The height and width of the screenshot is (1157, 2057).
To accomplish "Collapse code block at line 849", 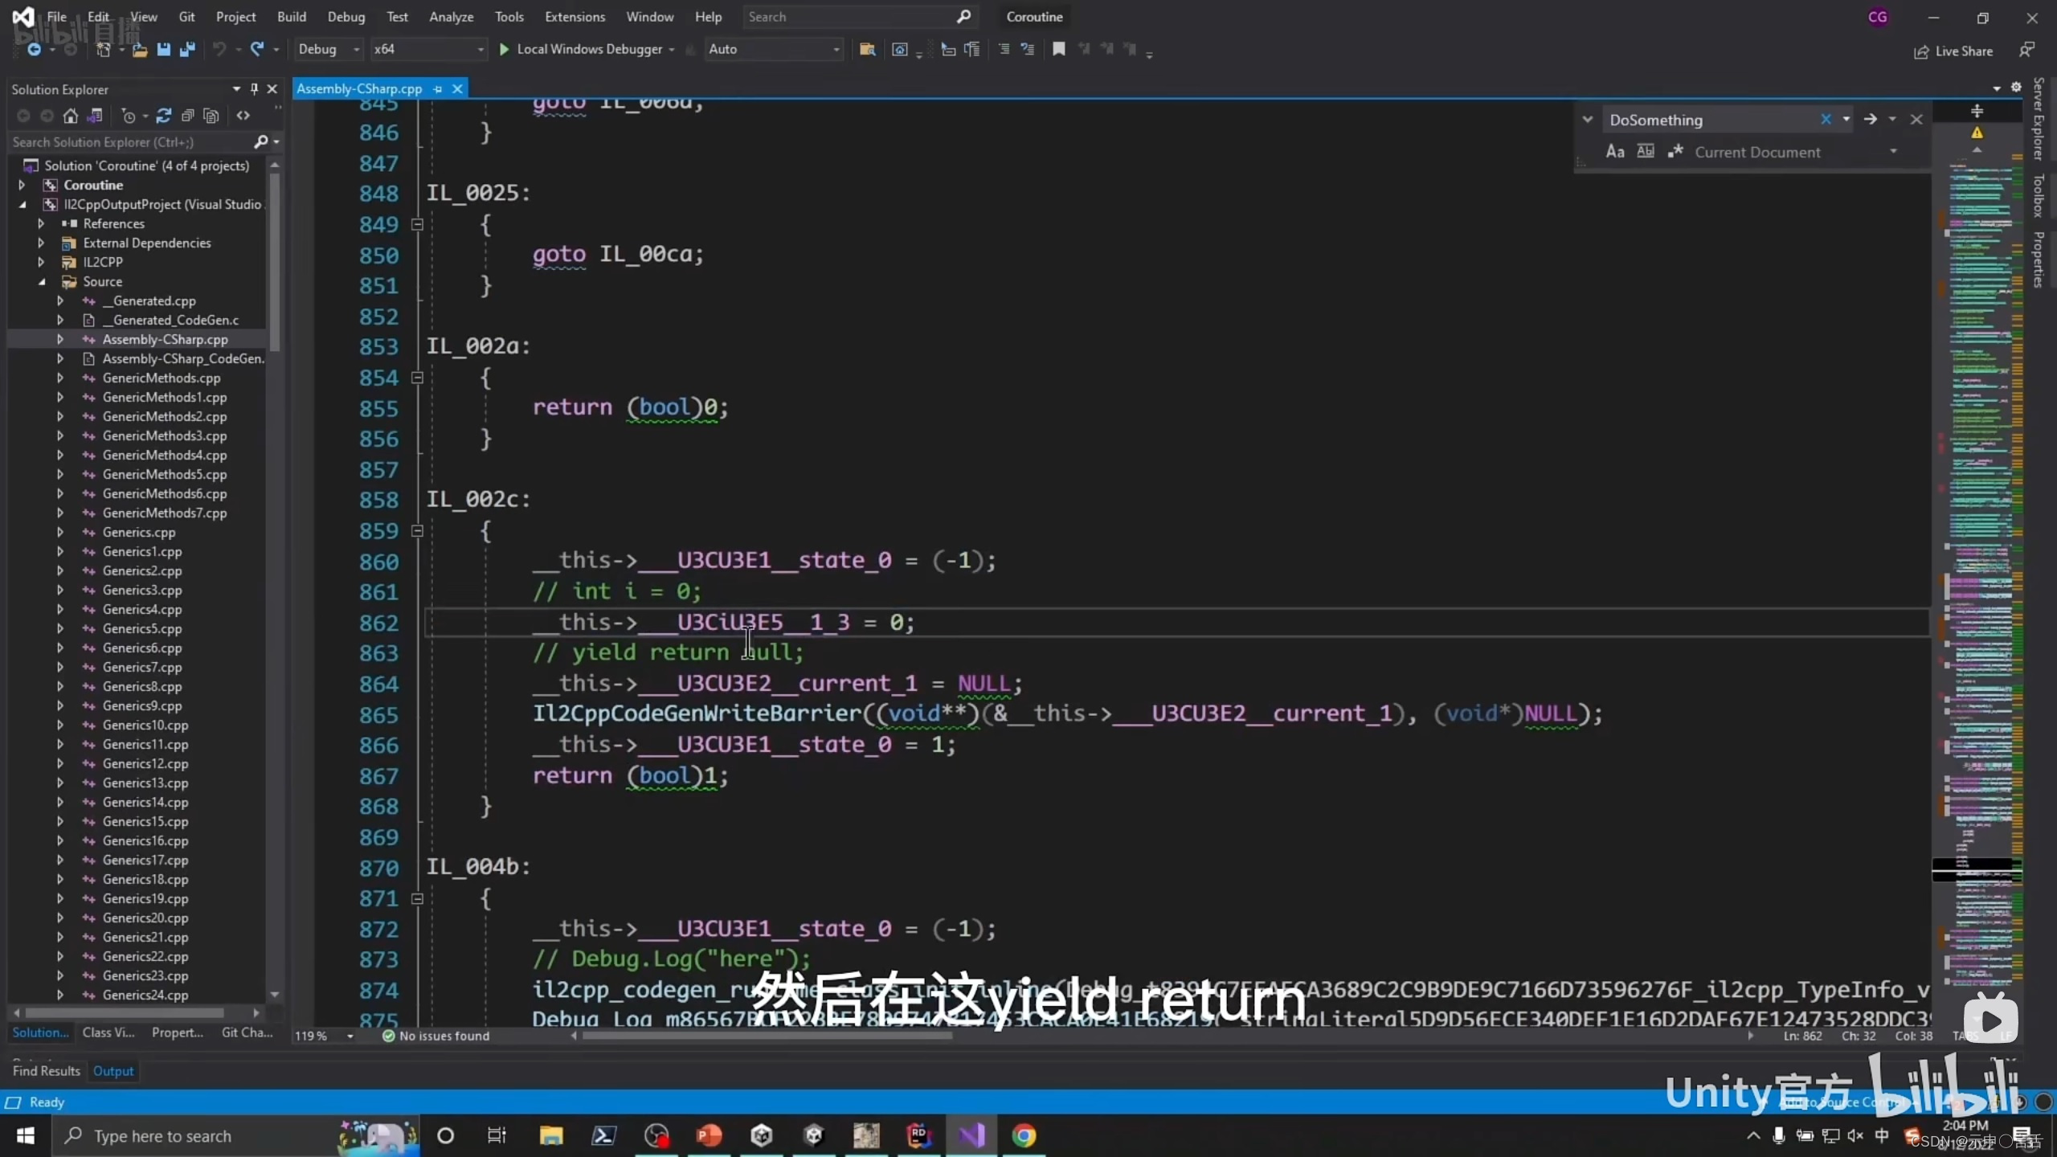I will [x=417, y=225].
